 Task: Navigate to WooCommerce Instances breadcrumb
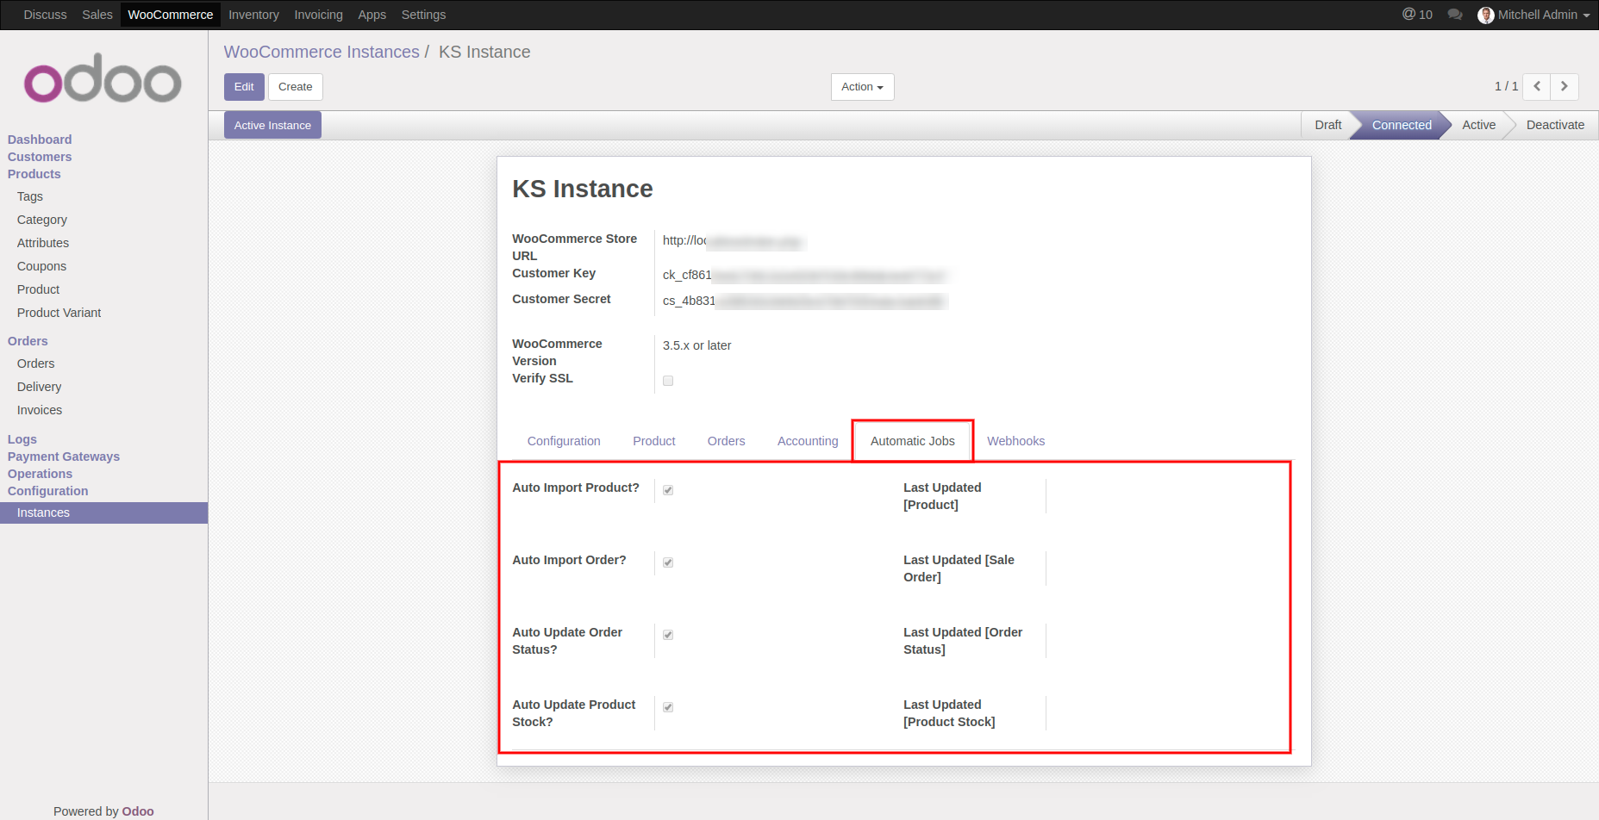(x=322, y=52)
